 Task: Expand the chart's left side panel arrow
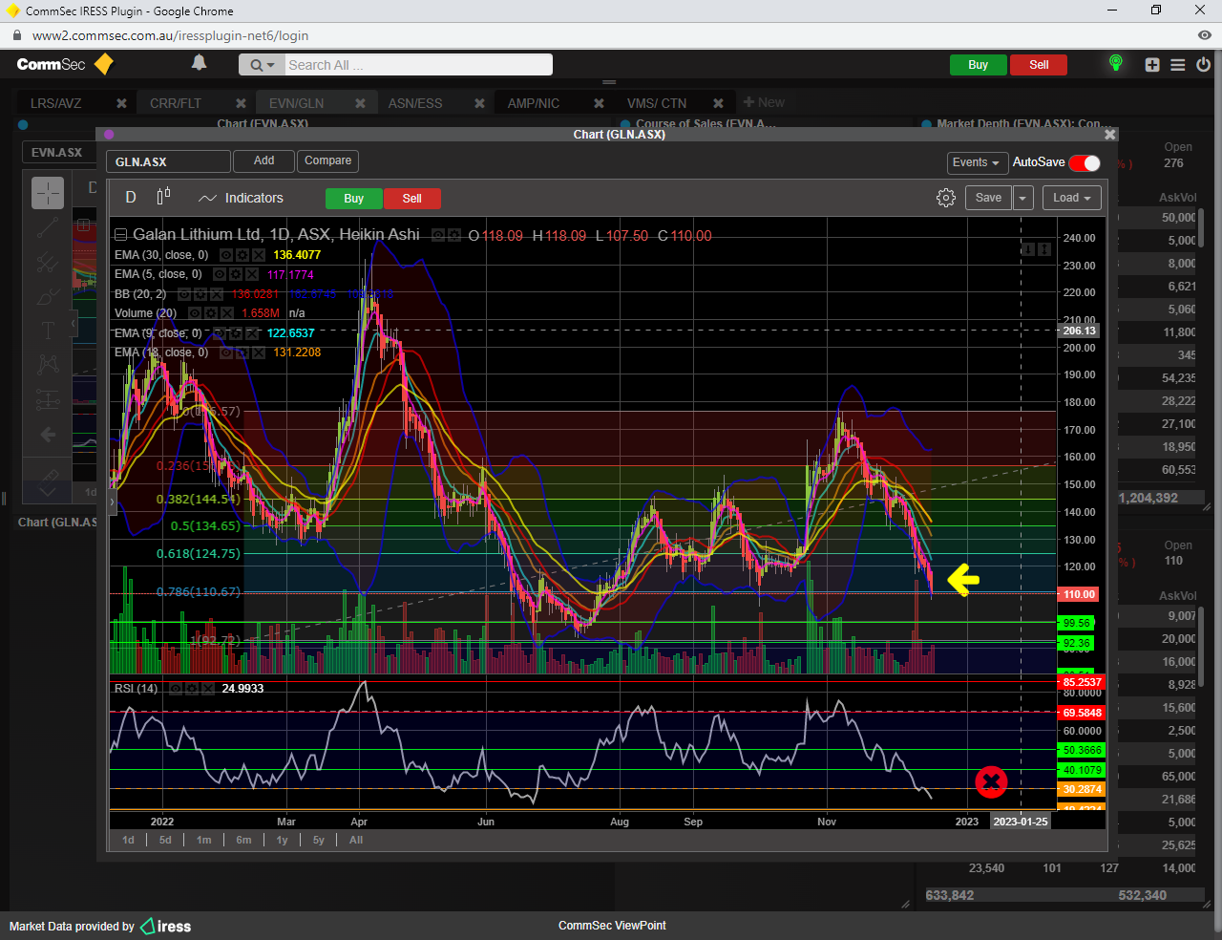pyautogui.click(x=112, y=502)
